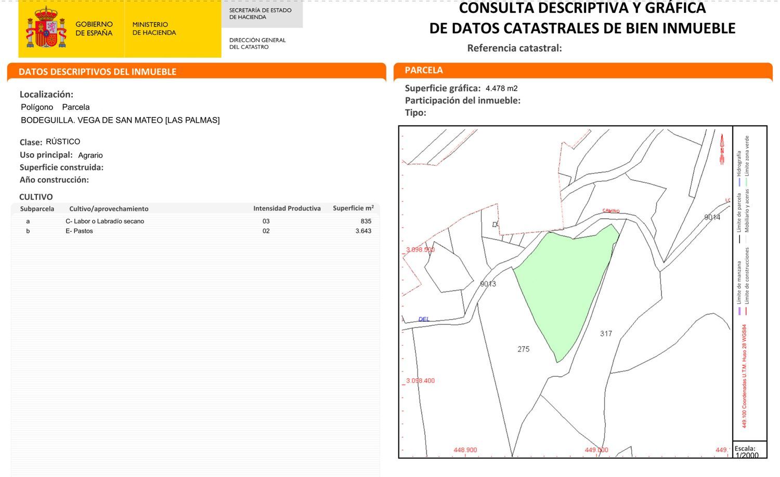
Task: Select the '4.478 m2' surface value
Action: [x=501, y=88]
